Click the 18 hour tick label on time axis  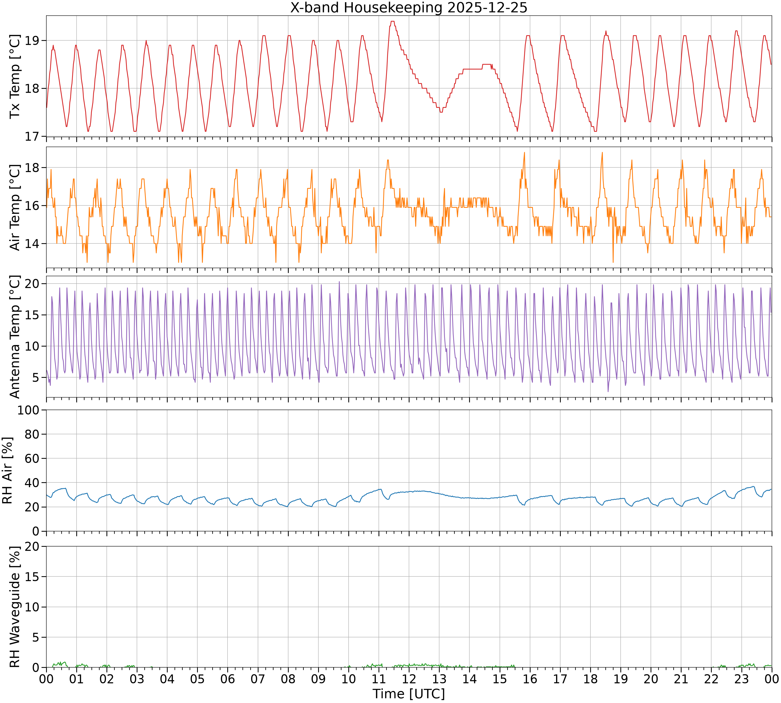[x=590, y=679]
